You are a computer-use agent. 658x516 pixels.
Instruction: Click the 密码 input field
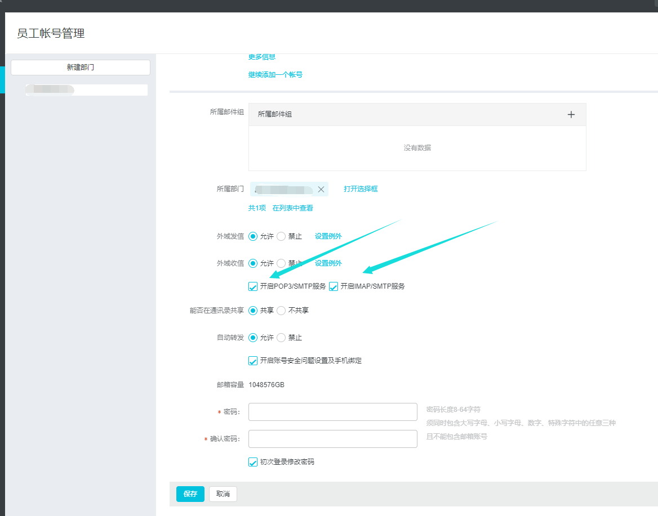point(332,412)
